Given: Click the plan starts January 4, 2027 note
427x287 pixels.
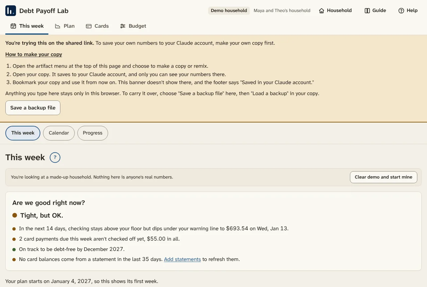Looking at the screenshot, I should [x=82, y=281].
